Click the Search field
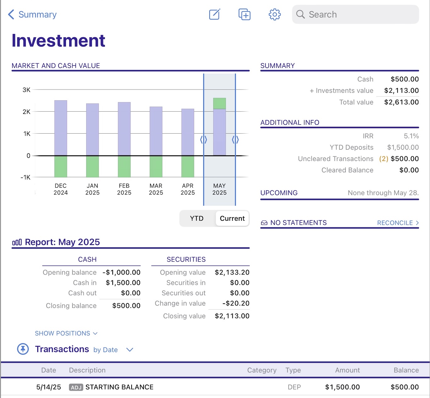The width and height of the screenshot is (430, 398). [x=355, y=14]
